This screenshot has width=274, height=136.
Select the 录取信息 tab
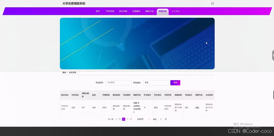[x=163, y=11]
